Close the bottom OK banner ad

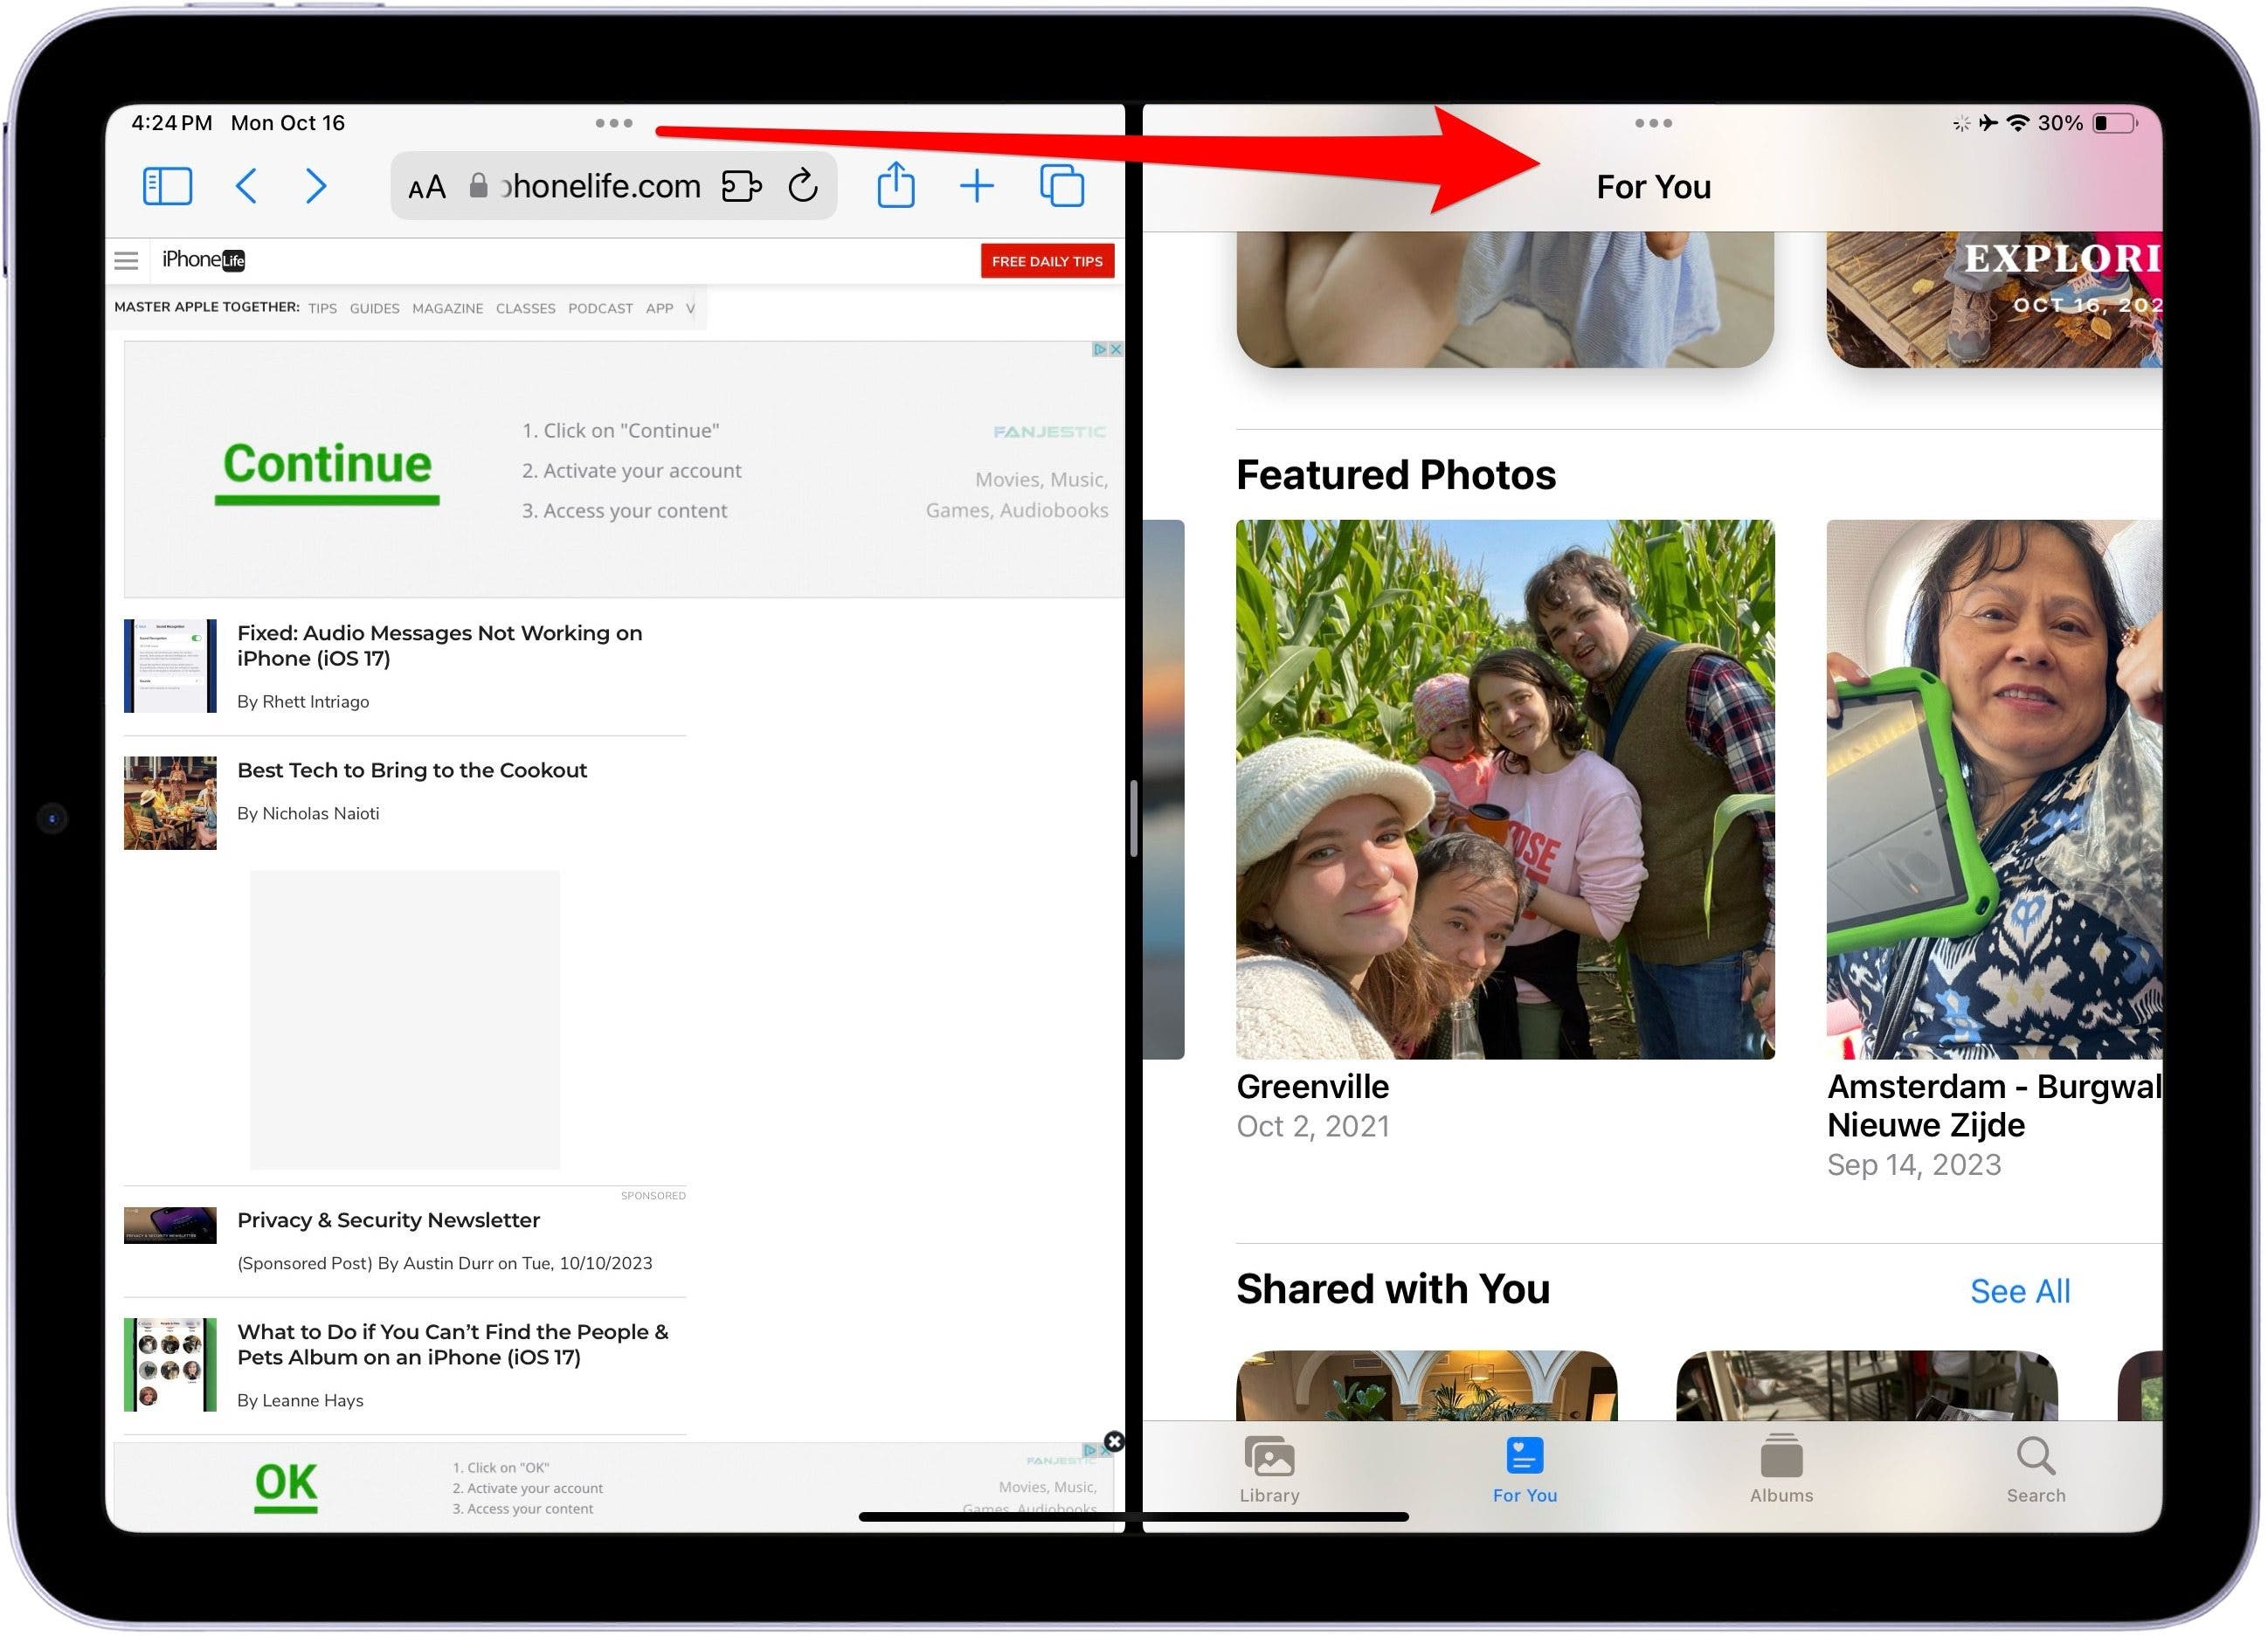[1115, 1443]
